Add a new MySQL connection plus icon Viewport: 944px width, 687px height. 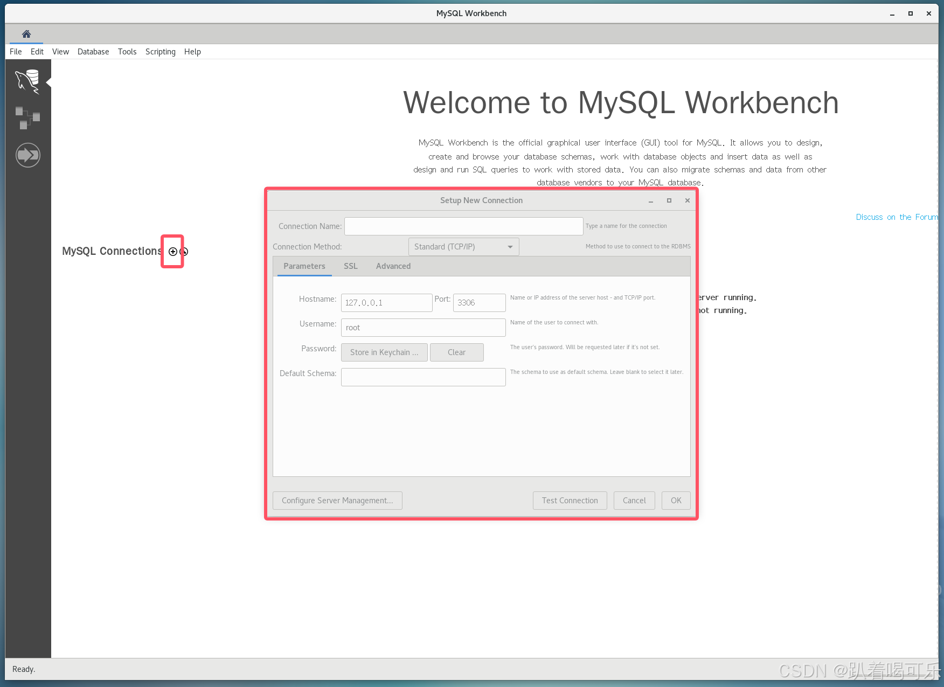point(173,252)
